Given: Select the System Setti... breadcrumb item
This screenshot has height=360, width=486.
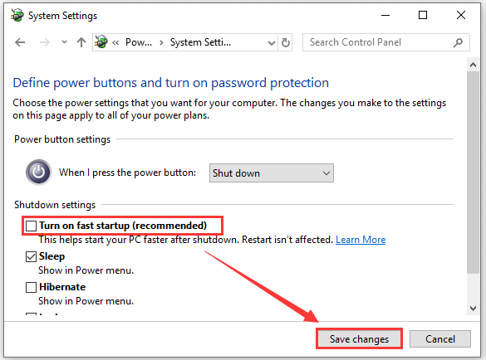Looking at the screenshot, I should (x=200, y=42).
